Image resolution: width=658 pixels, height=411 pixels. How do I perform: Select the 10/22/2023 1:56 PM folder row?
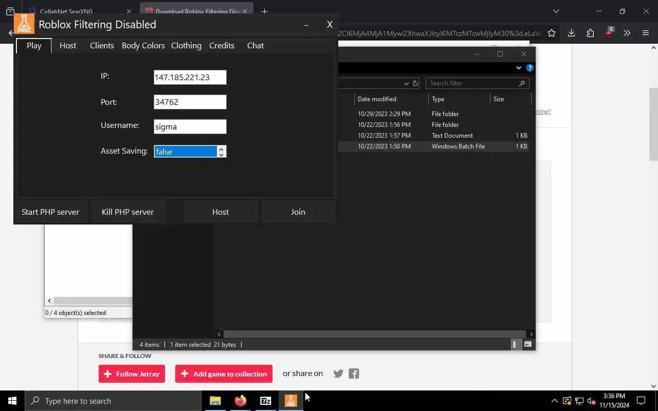coord(433,125)
